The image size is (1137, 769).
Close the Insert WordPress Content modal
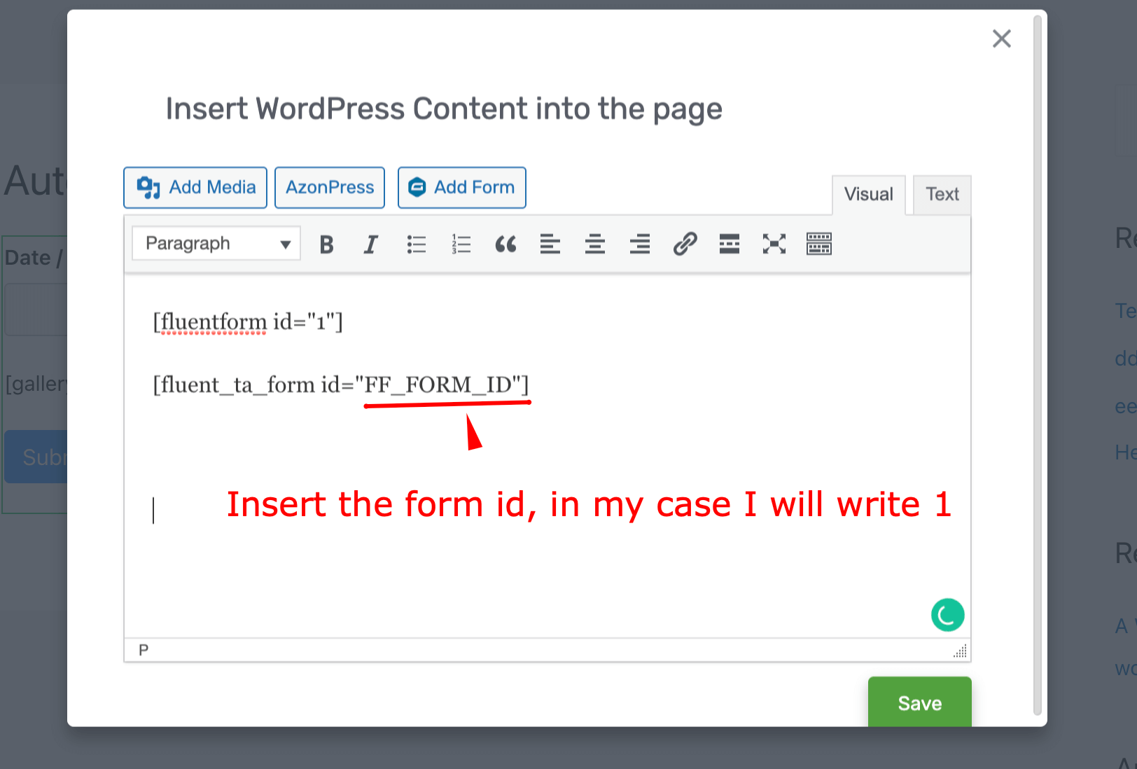pos(1001,39)
